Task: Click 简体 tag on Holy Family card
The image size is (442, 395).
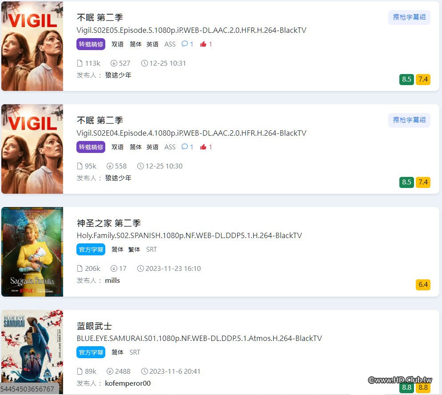Action: click(118, 250)
